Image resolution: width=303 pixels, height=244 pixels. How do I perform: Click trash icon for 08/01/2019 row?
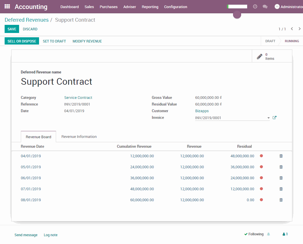tap(281, 200)
